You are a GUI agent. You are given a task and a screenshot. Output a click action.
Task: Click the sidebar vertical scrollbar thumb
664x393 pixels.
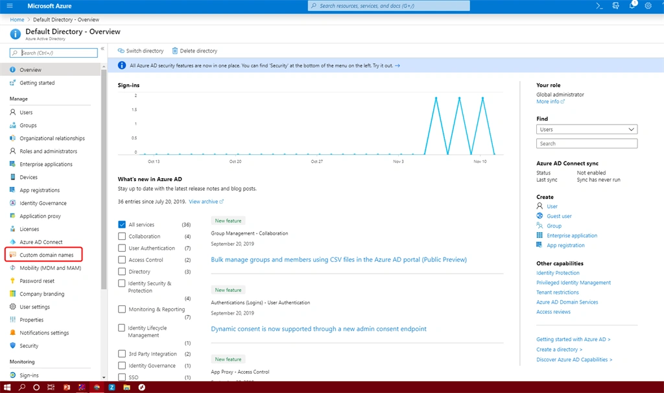click(x=104, y=180)
